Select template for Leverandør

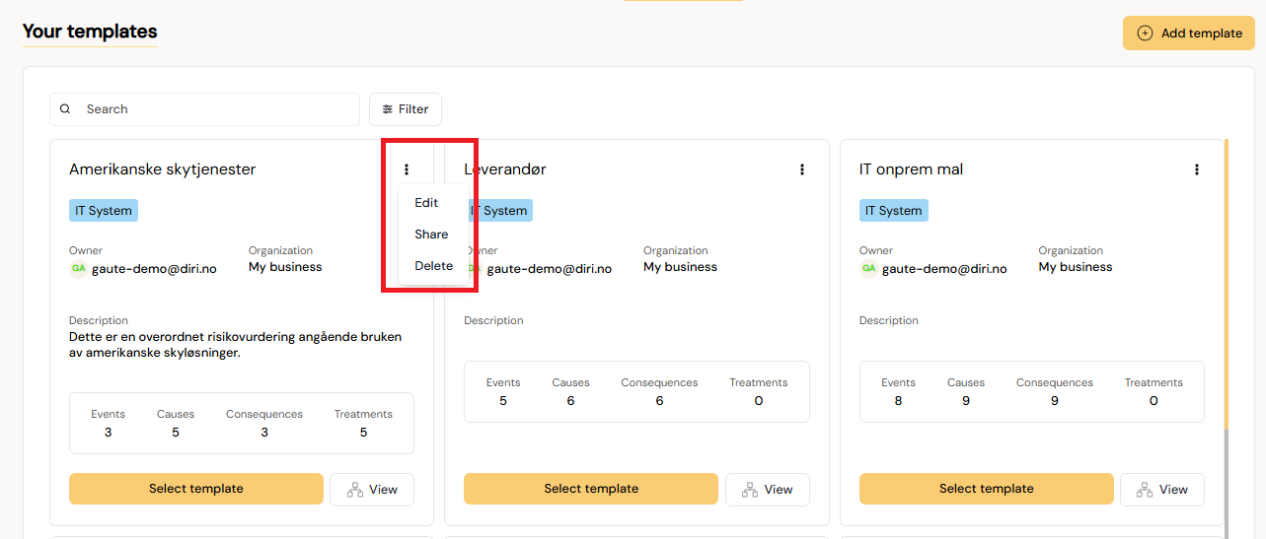(591, 489)
